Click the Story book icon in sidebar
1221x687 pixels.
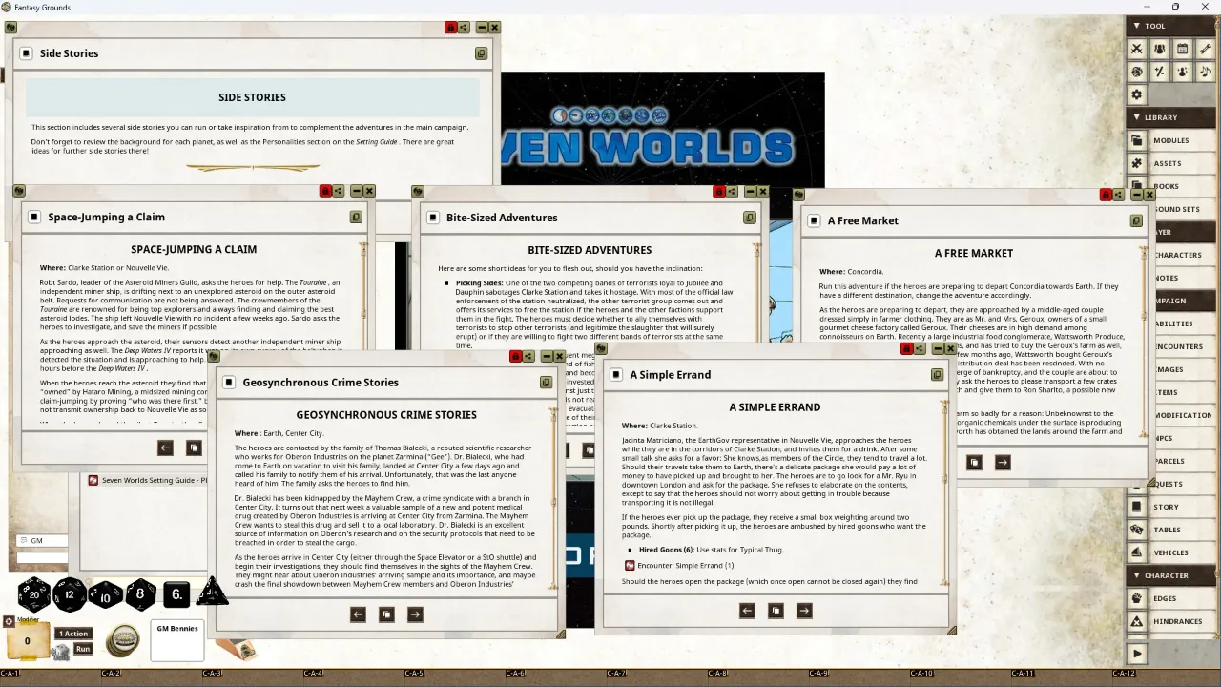[1137, 507]
